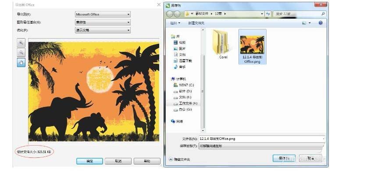Click the search magnifier icon in Save As
The width and height of the screenshot is (367, 171).
pos(323,14)
